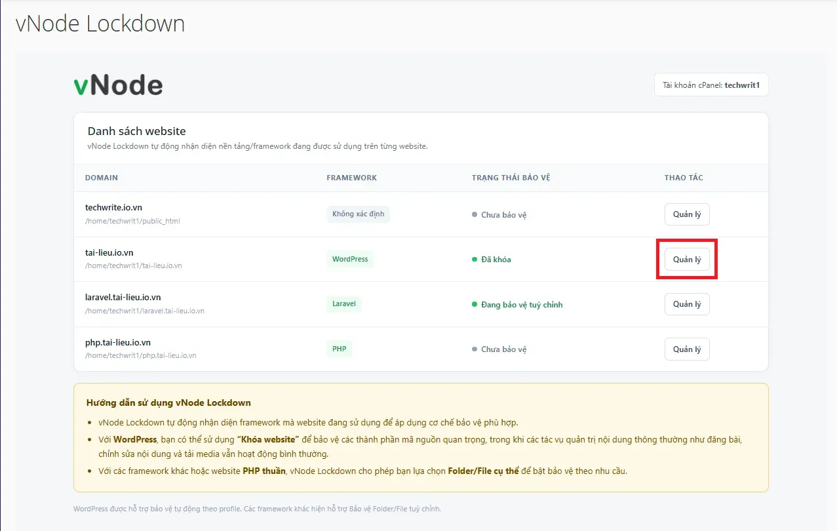The width and height of the screenshot is (837, 531).
Task: Click the FRAMEWORK column header
Action: click(352, 178)
